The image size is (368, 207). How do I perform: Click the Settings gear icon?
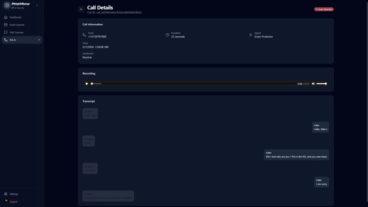[5, 194]
